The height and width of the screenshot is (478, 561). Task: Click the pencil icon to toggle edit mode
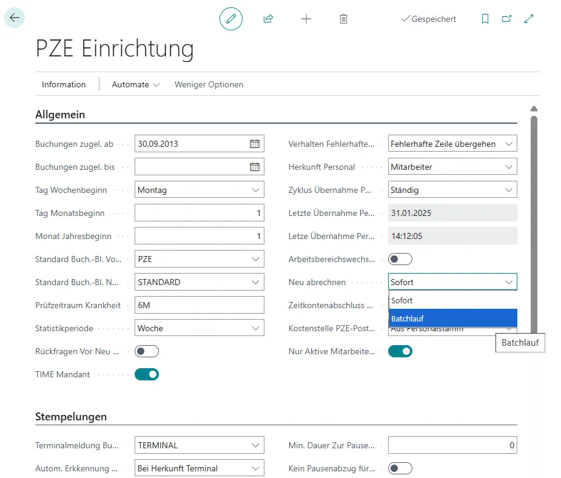click(x=230, y=19)
